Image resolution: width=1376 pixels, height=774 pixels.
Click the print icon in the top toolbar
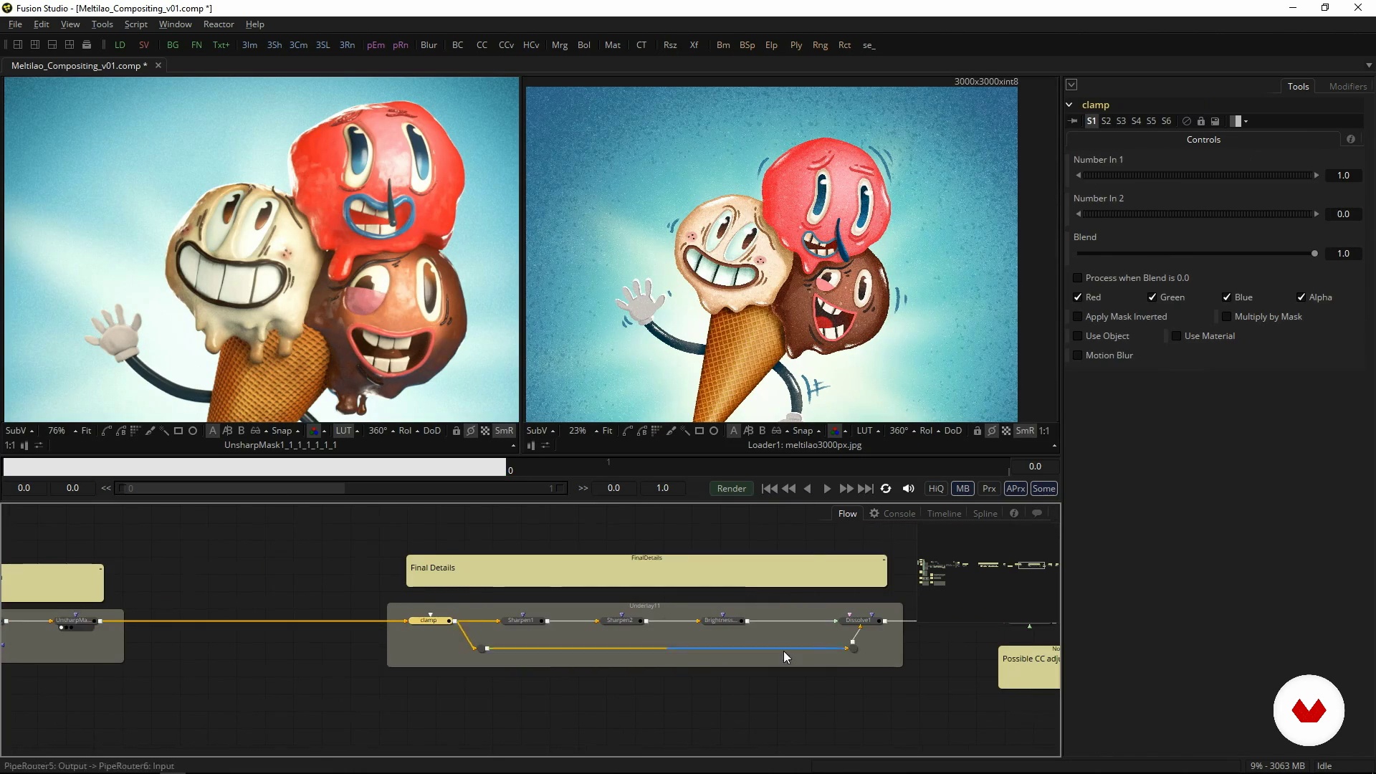(x=87, y=44)
